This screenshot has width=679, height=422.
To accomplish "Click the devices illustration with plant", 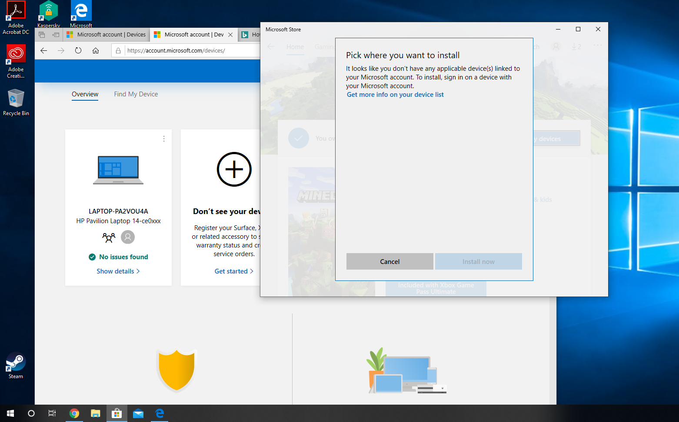I will click(407, 370).
